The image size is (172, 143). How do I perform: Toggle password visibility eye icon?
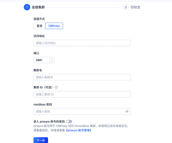127,111
